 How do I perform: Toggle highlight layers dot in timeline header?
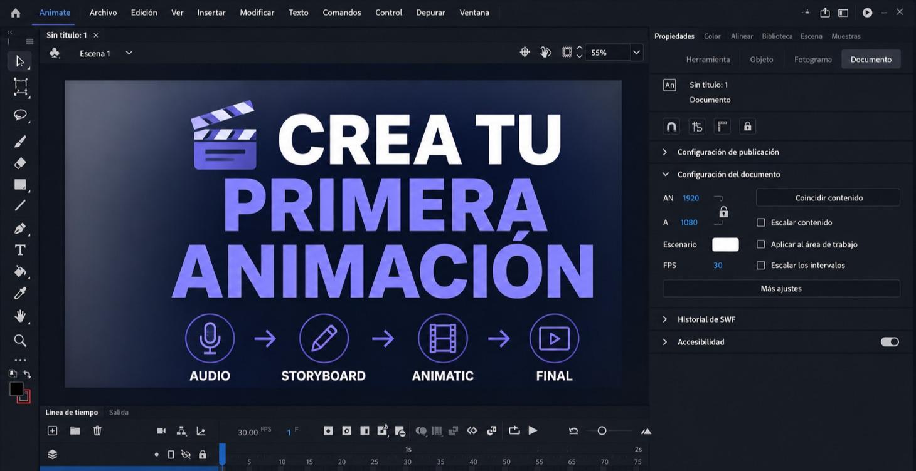pyautogui.click(x=156, y=455)
